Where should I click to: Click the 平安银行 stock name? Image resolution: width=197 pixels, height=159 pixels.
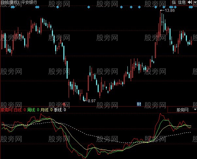[x=29, y=2]
